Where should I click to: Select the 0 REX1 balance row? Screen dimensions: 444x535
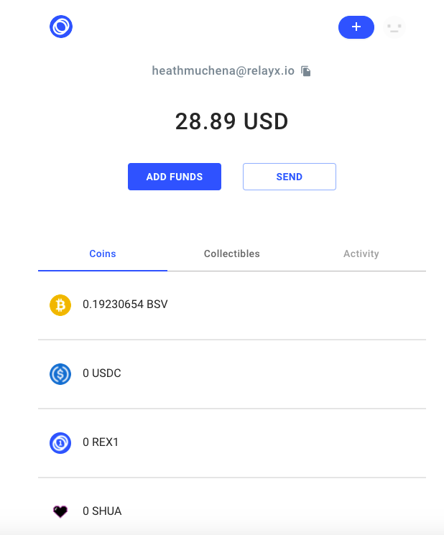232,443
